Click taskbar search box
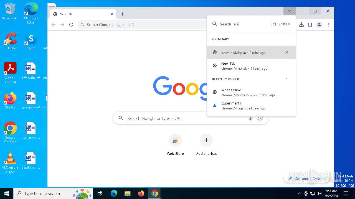Image resolution: width=355 pixels, height=199 pixels. [x=53, y=193]
